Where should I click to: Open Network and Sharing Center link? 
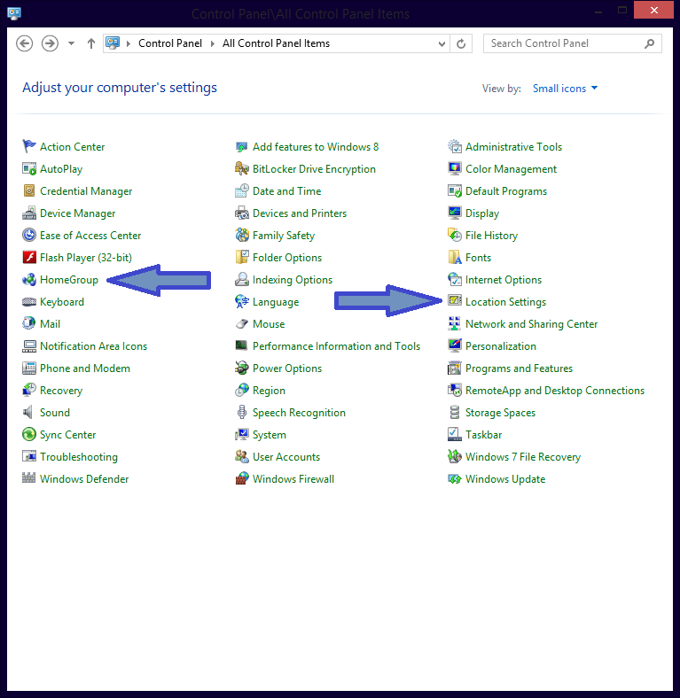[532, 324]
